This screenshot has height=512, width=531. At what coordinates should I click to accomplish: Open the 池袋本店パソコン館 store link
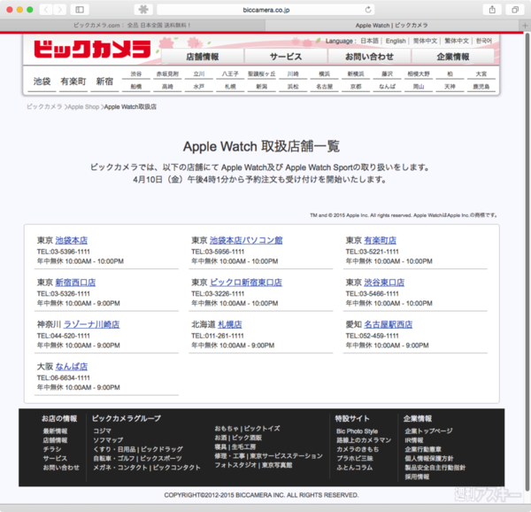(x=246, y=240)
